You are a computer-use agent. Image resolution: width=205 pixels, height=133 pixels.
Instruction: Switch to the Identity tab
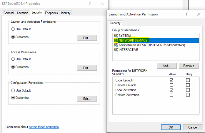pos(66,13)
